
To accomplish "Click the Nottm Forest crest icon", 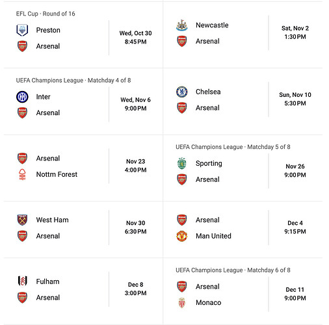I will [x=22, y=174].
